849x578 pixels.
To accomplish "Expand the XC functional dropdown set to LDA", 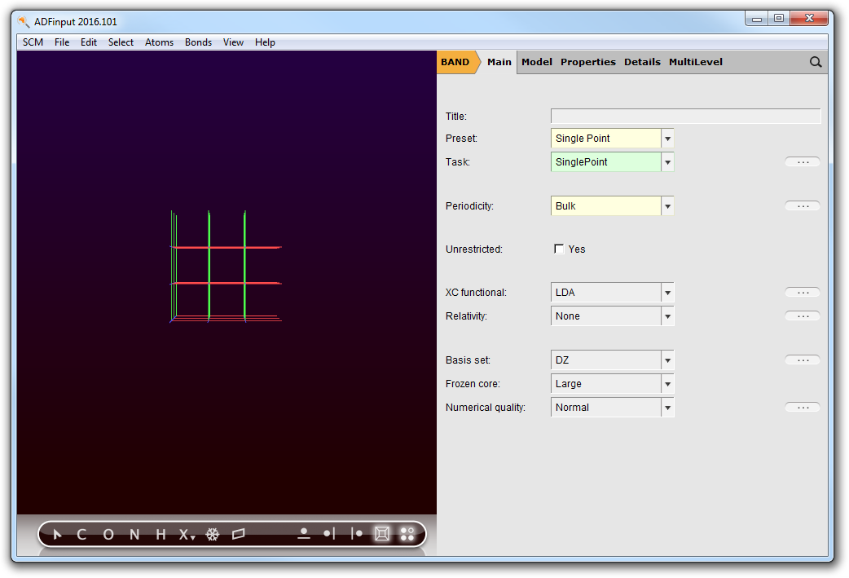I will tap(612, 293).
